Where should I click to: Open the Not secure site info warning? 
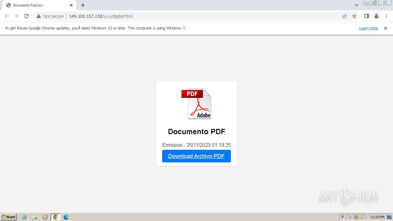50,16
